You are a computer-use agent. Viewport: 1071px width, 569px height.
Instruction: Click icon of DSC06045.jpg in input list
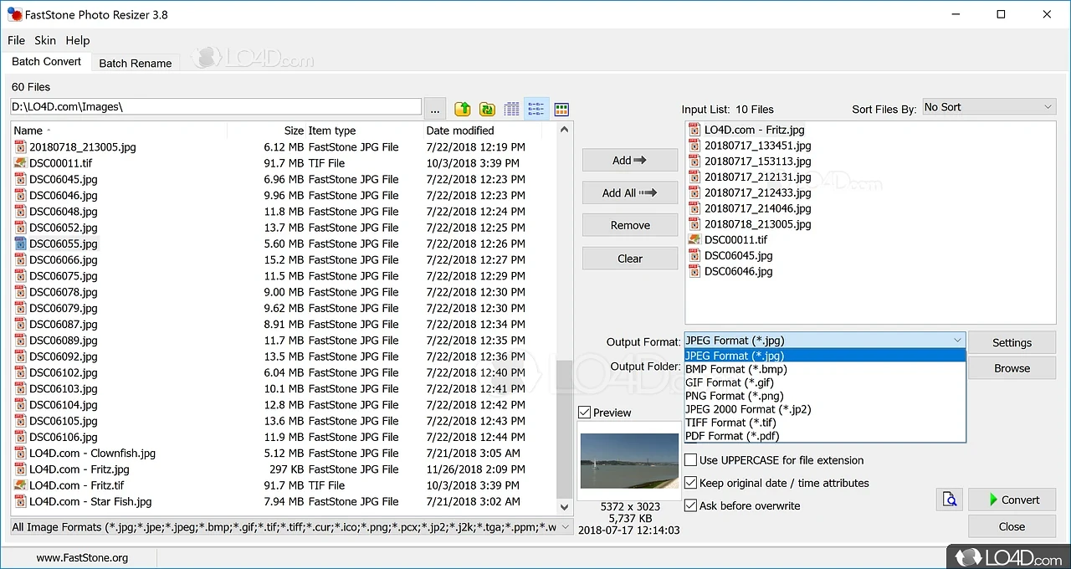[694, 255]
